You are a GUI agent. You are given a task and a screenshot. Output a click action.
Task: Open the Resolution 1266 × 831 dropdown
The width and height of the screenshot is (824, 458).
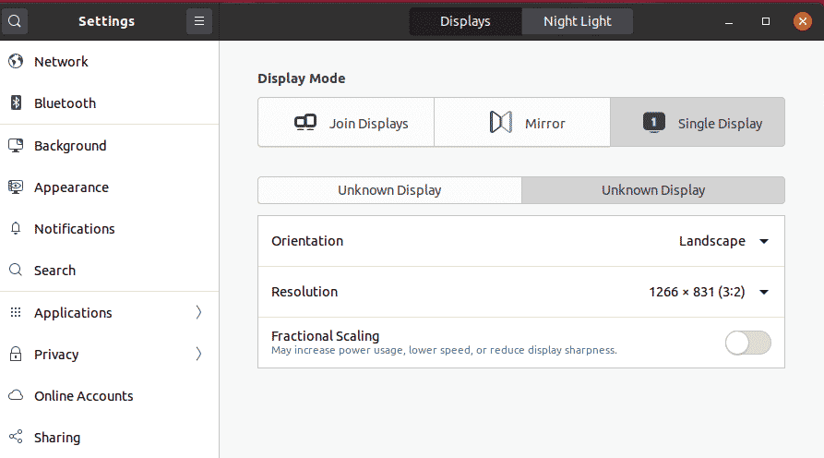coord(709,292)
